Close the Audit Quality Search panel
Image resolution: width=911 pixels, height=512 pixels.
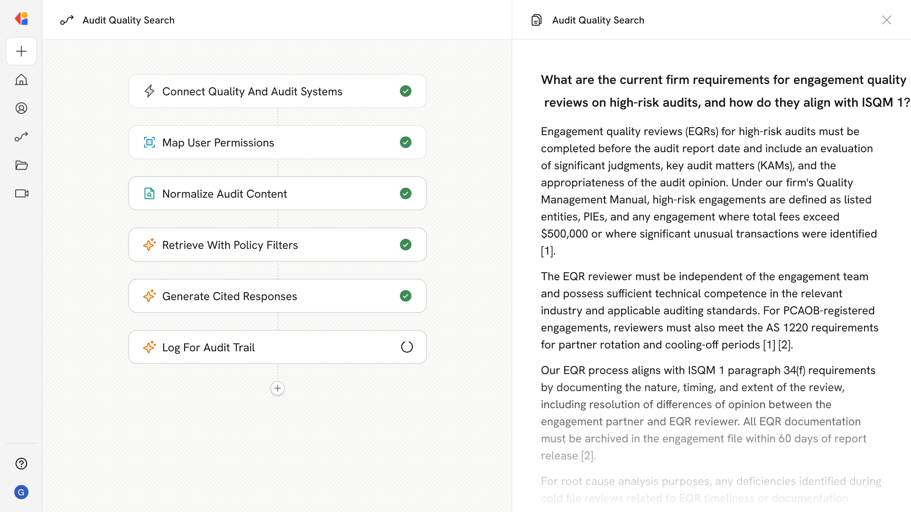pos(886,20)
